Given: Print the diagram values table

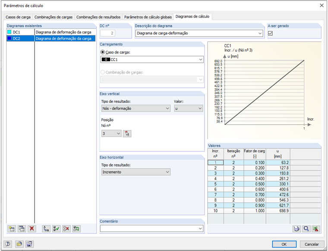Looking at the screenshot, I should pyautogui.click(x=296, y=229).
